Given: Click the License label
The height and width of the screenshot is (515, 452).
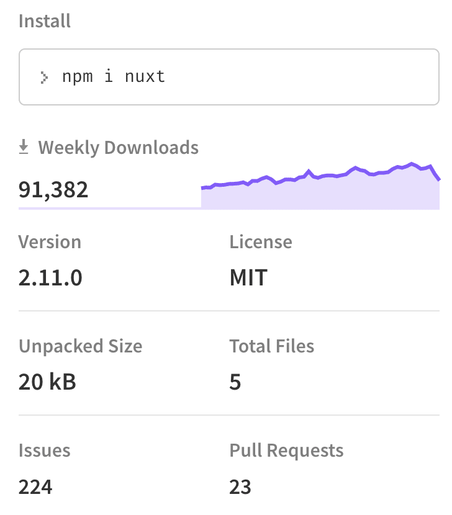Looking at the screenshot, I should coord(261,241).
